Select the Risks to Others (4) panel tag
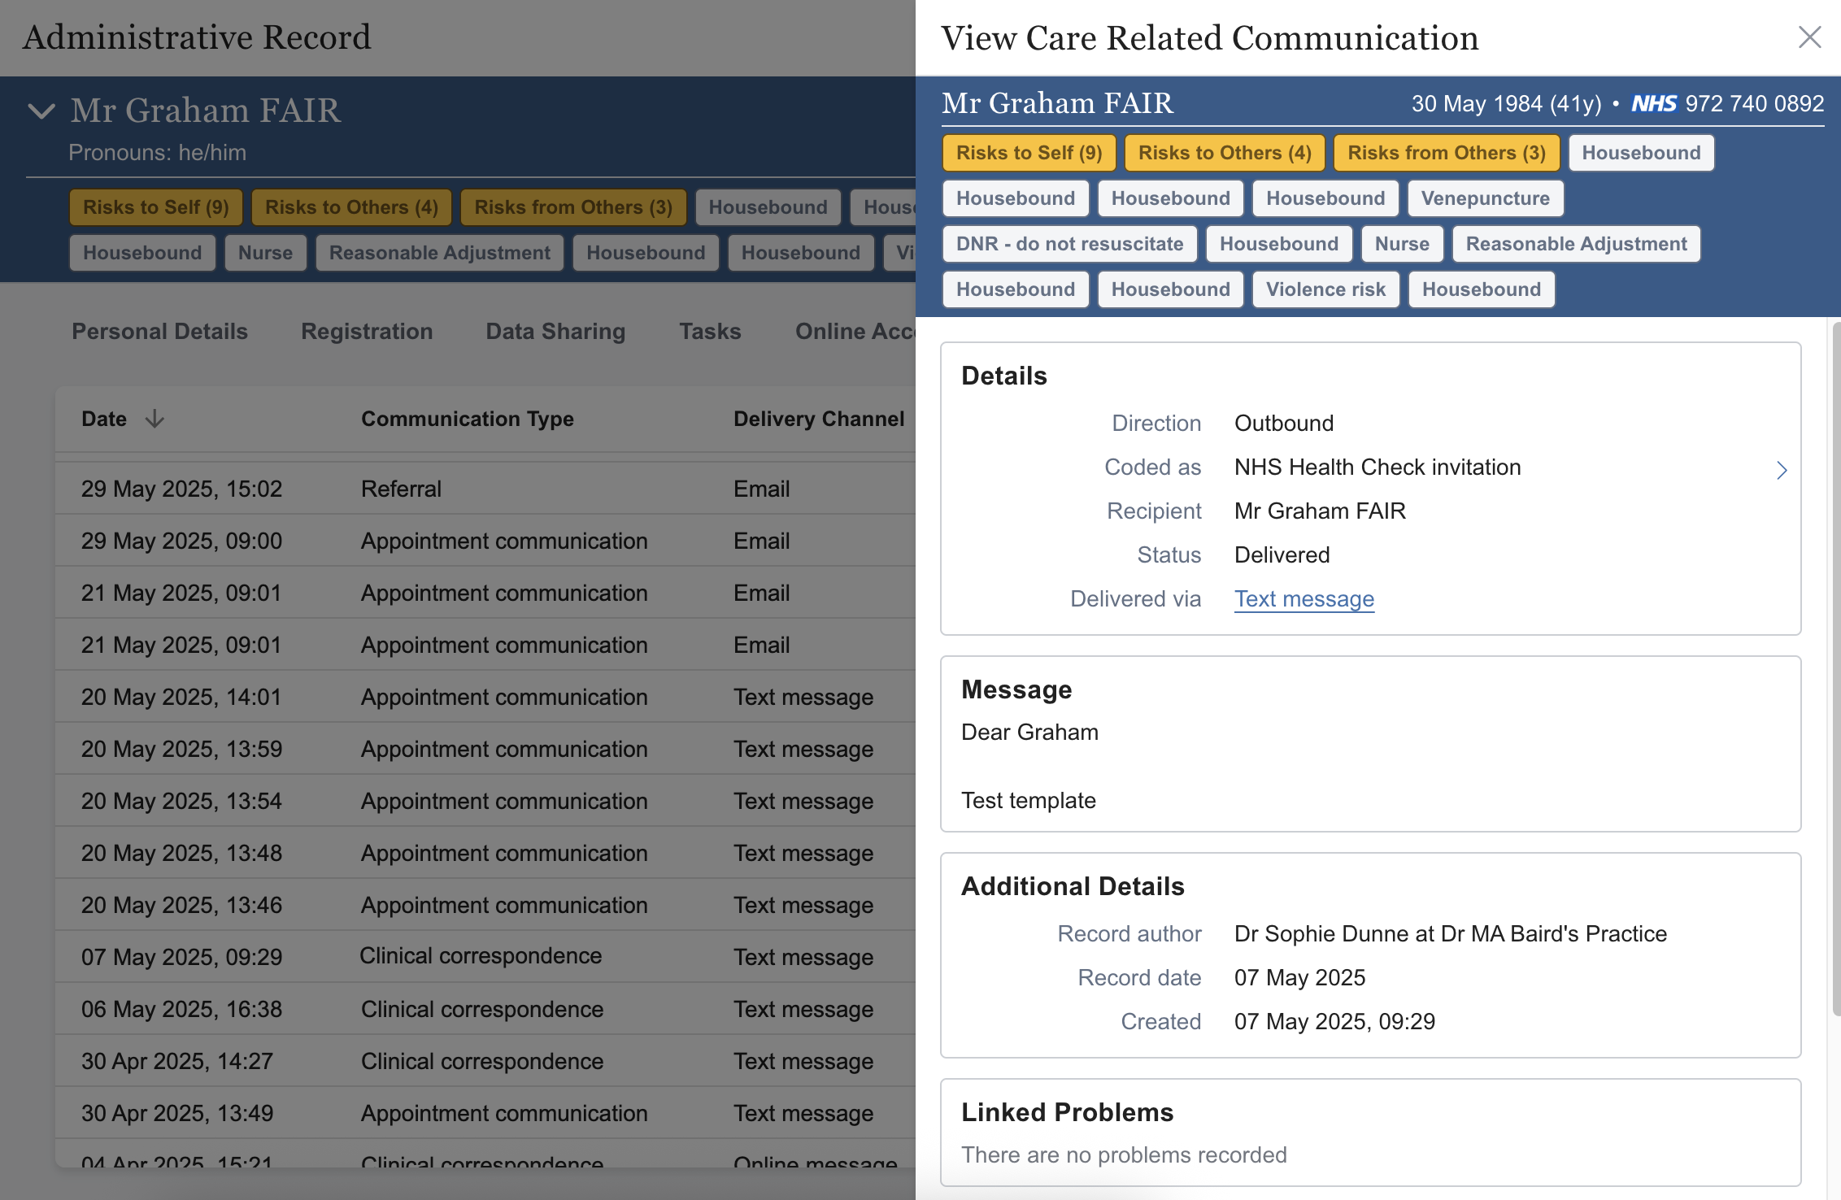 tap(1224, 153)
